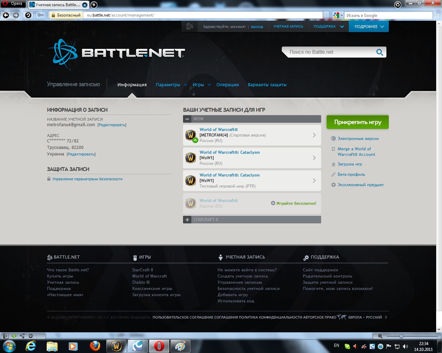Click Opera Turbo icon in status bar
The width and height of the screenshot is (442, 353).
click(31, 336)
